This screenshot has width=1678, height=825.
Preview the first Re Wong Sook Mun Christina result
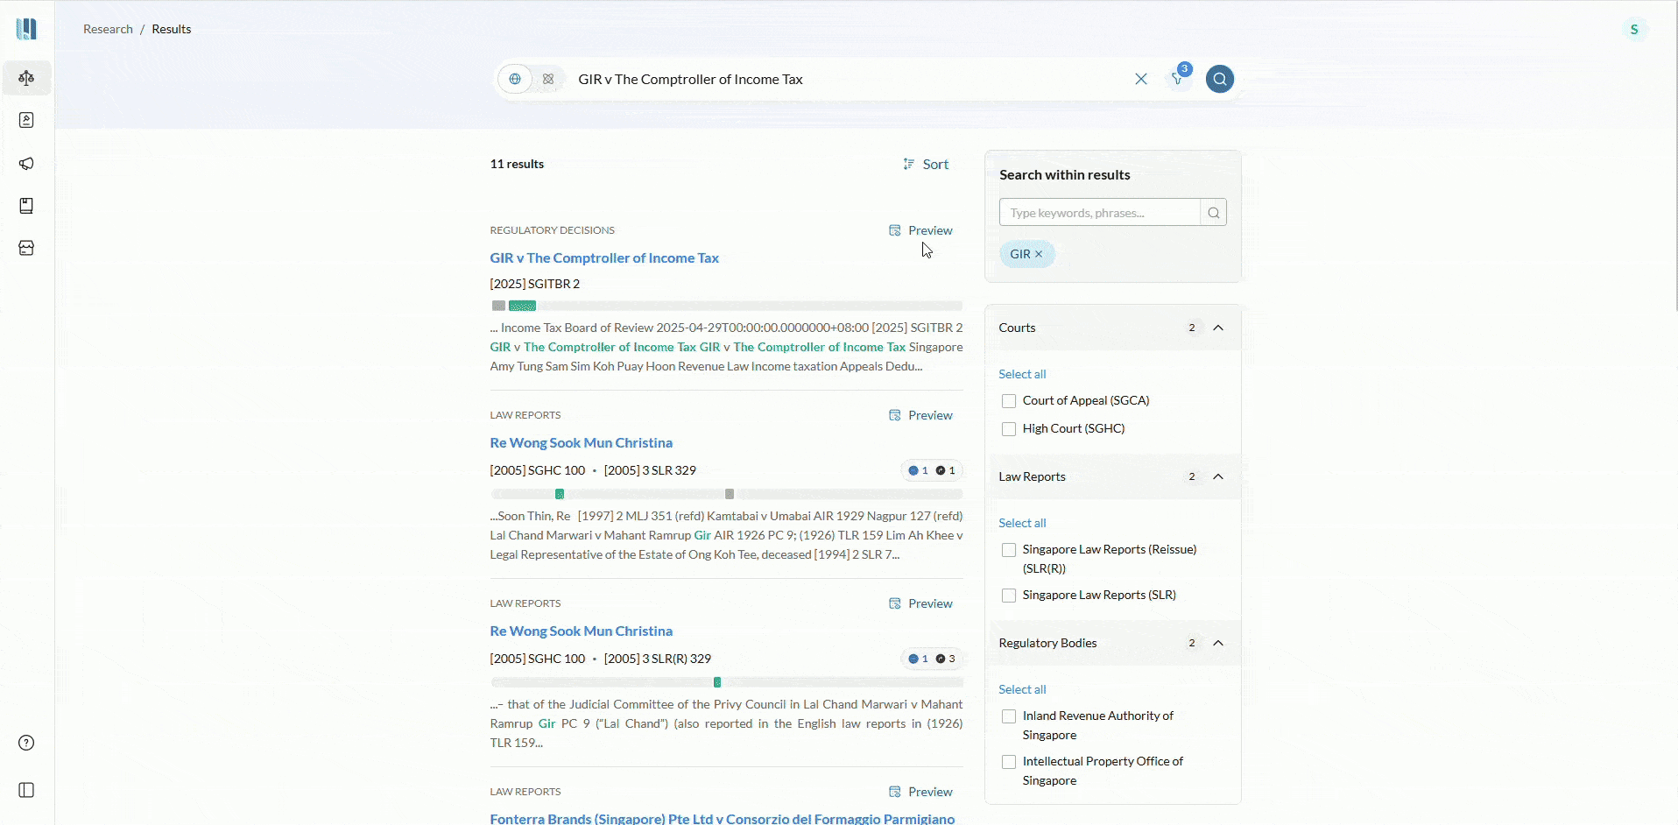click(920, 415)
